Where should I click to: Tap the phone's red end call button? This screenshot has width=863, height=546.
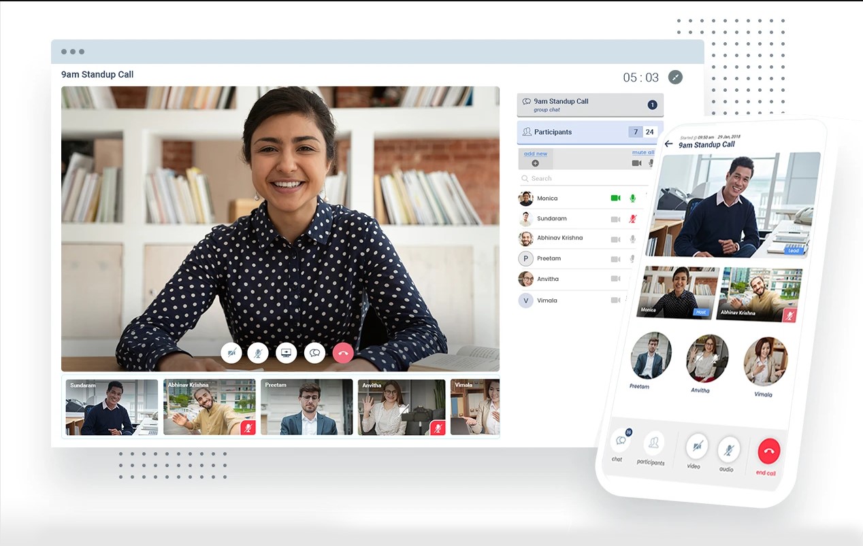coord(768,451)
